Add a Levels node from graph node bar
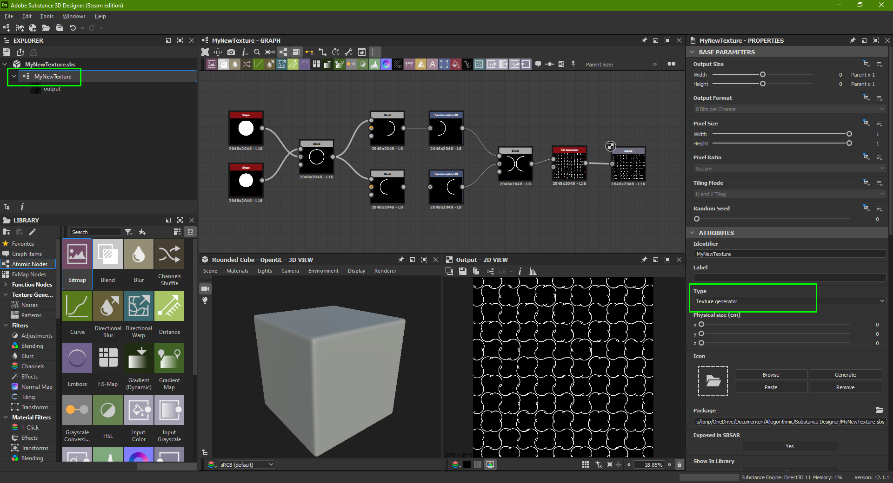 pos(374,64)
